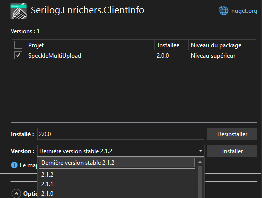Click the Niveau supérieur cell
The width and height of the screenshot is (262, 198).
pyautogui.click(x=213, y=56)
